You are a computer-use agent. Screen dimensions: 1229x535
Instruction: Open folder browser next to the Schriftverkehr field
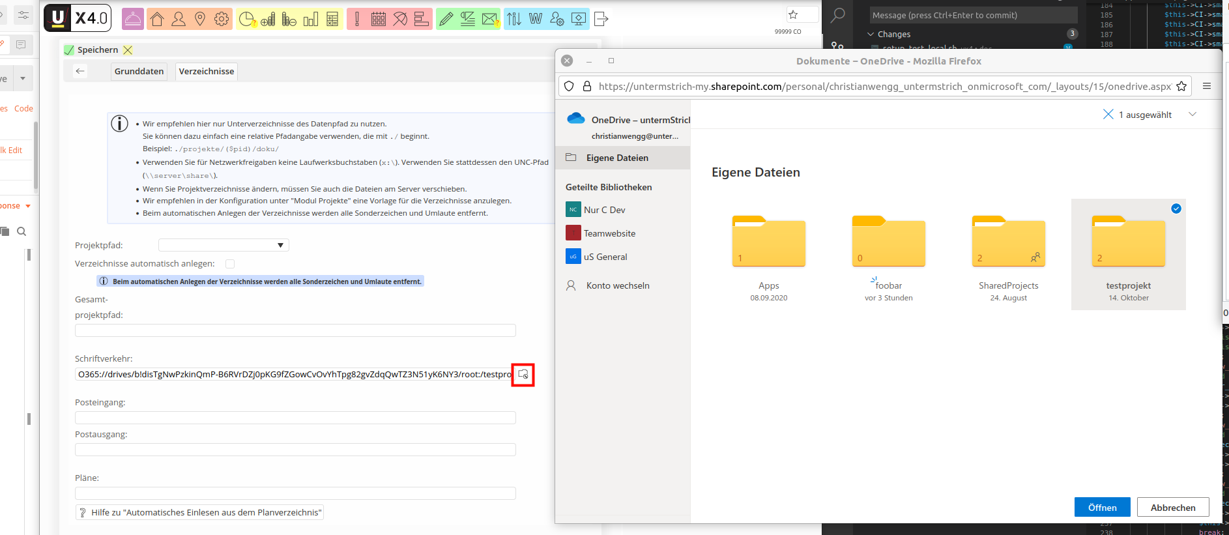[523, 375]
